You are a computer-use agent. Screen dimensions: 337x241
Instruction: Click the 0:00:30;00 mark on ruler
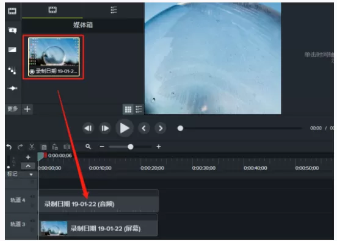tap(204, 168)
